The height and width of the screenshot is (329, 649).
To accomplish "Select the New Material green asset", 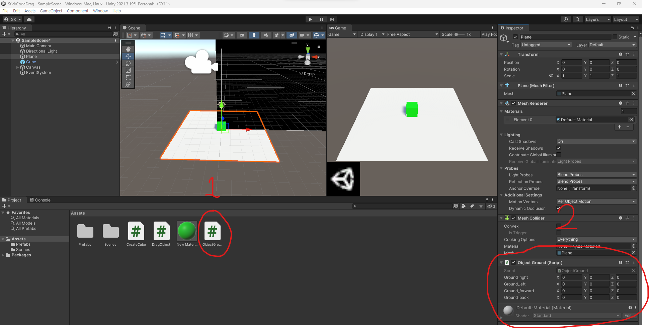I will click(187, 234).
